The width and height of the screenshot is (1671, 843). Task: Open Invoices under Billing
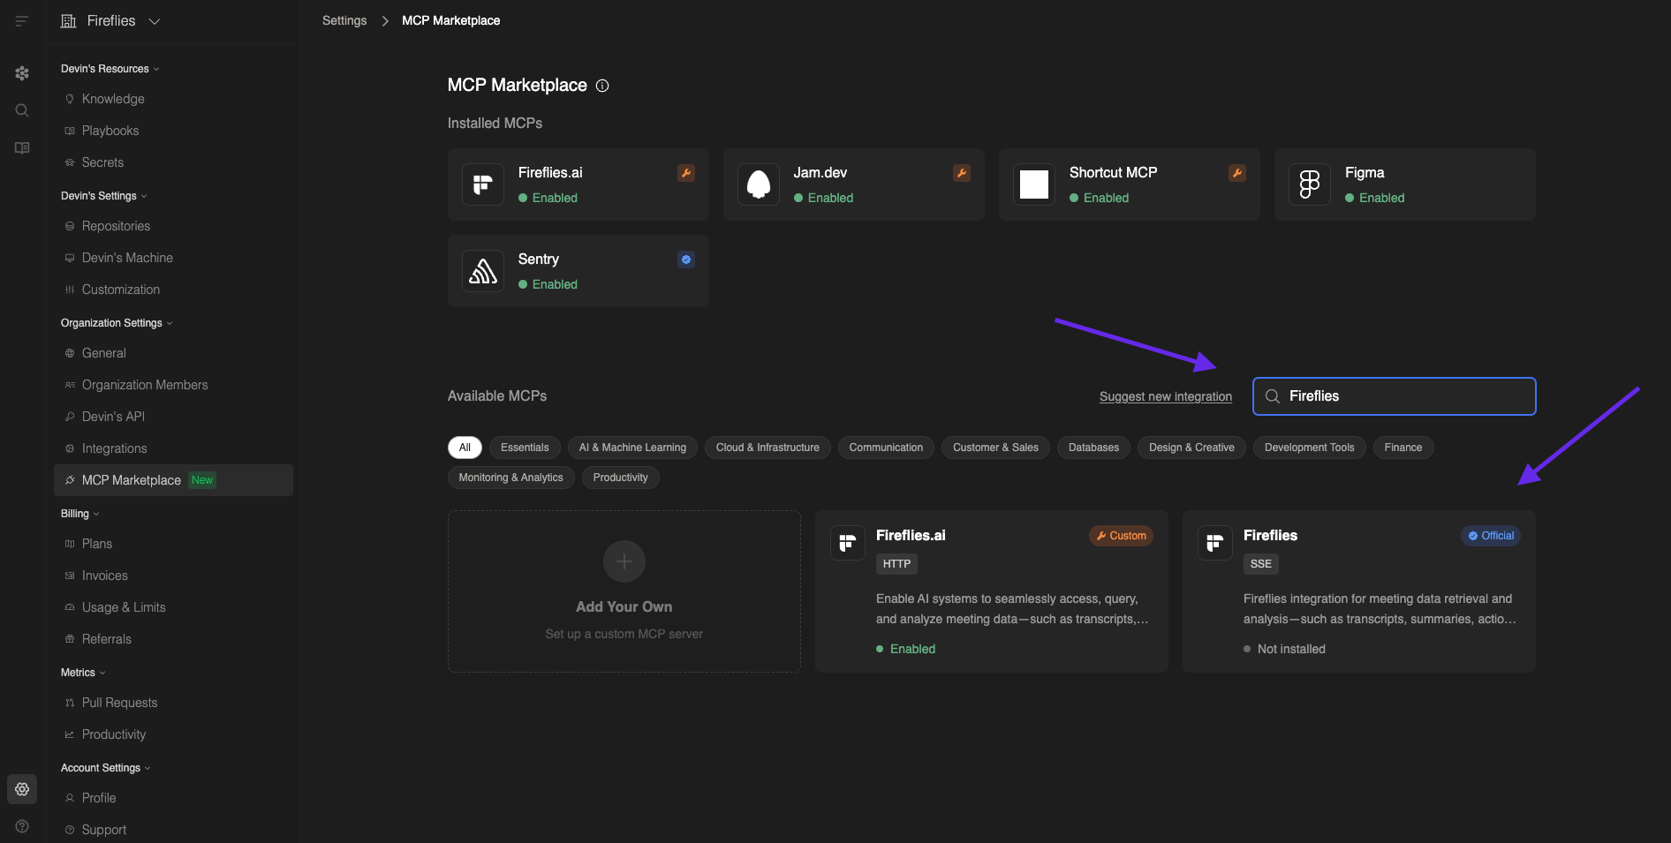click(x=173, y=576)
